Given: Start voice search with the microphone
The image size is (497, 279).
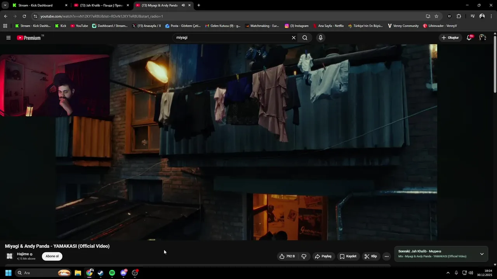Looking at the screenshot, I should pos(320,38).
